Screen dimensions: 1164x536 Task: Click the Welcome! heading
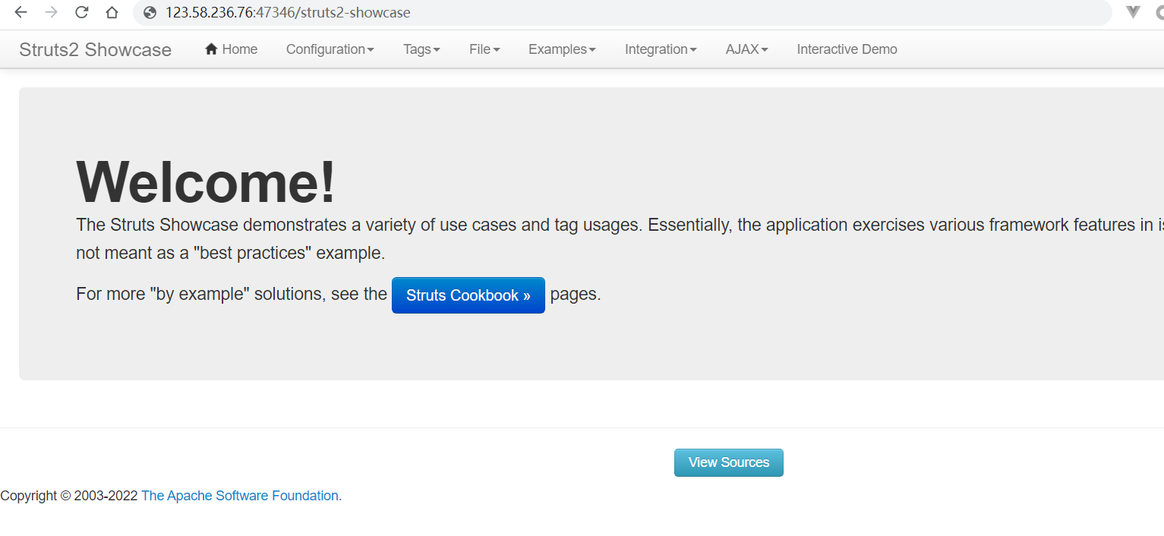206,182
